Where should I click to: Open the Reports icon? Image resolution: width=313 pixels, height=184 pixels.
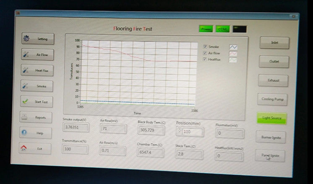(25, 117)
